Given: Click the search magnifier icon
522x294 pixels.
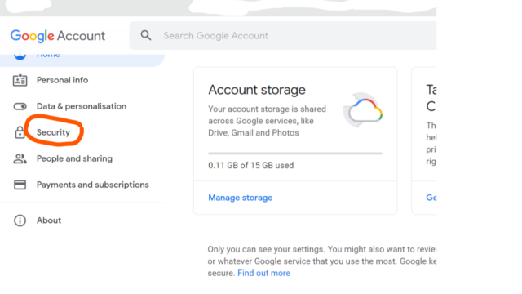Looking at the screenshot, I should (146, 35).
